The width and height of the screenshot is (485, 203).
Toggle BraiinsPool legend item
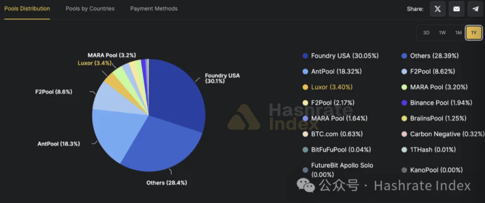[x=438, y=118]
